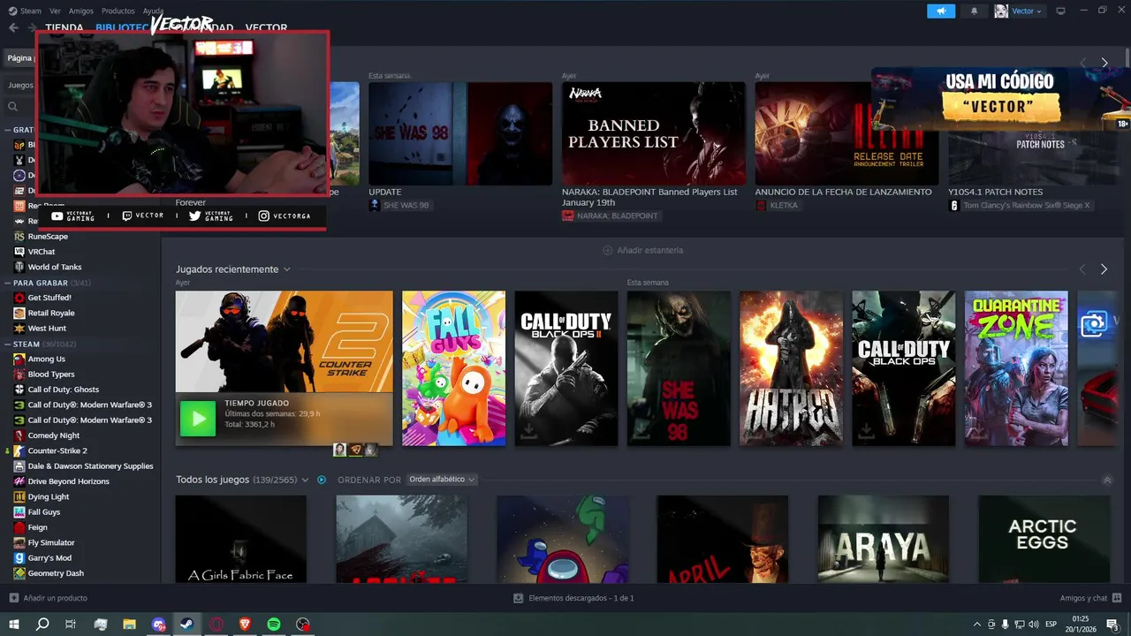The height and width of the screenshot is (636, 1131).
Task: Collapse the PARA GRABAR collection
Action: [7, 283]
